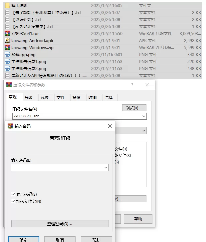
Task: Toggle the 显示密码(S) checkbox
Action: [x=13, y=194]
